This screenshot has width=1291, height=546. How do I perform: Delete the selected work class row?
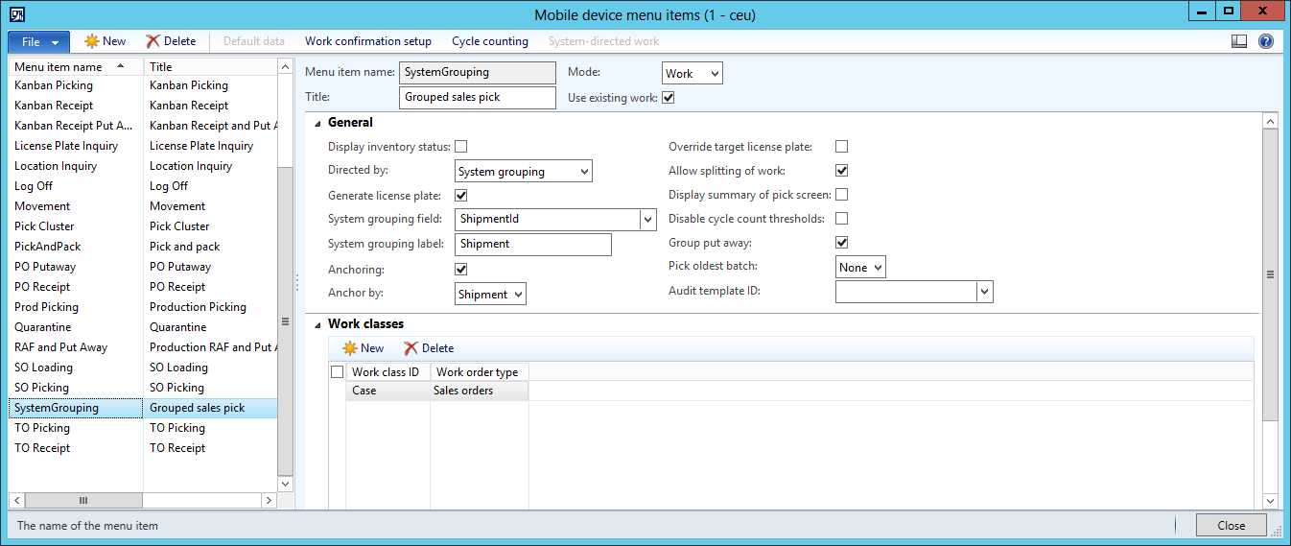click(x=428, y=348)
